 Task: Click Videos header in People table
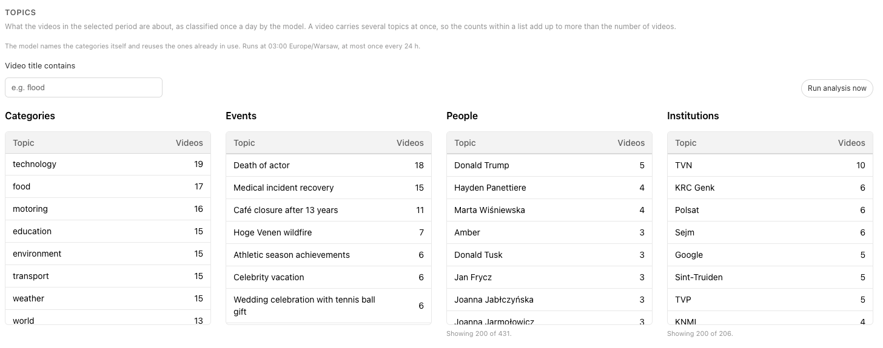pos(631,143)
